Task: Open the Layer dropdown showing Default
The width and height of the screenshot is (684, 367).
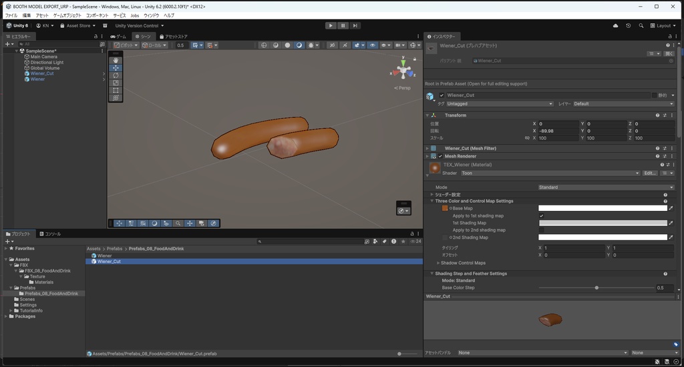Action: (x=623, y=103)
